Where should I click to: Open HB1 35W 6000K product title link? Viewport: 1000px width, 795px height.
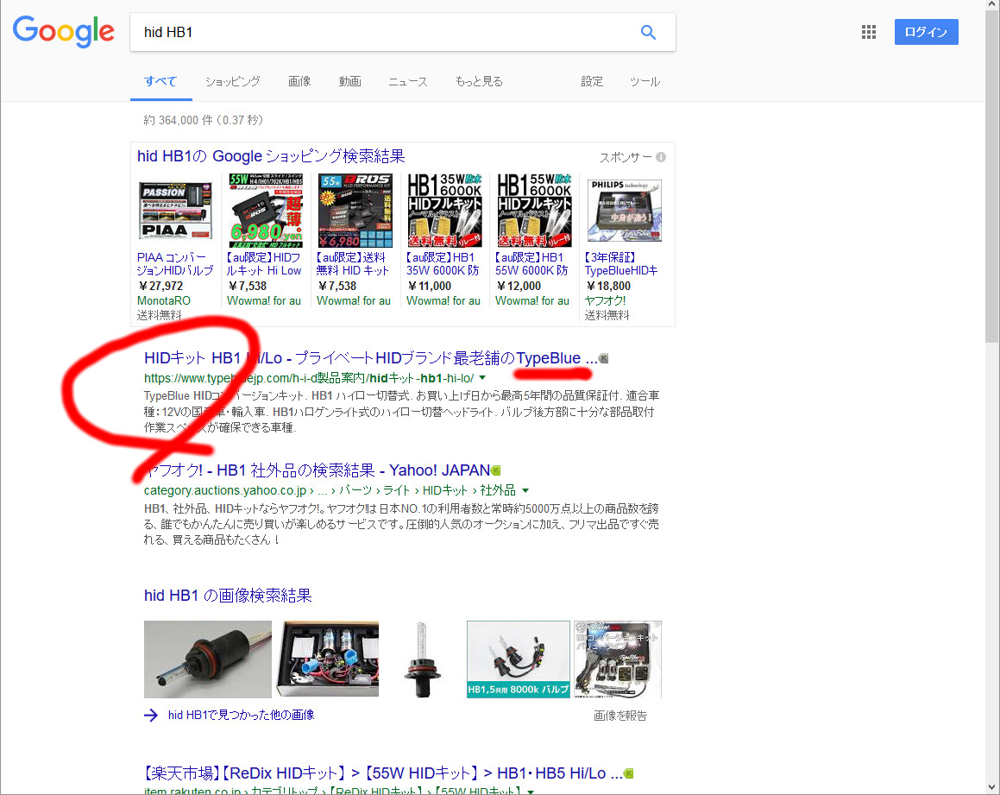pyautogui.click(x=443, y=264)
